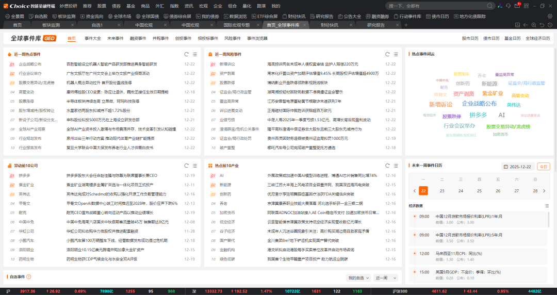557x295 pixels.
Task: Select day 25 in event calendar
Action: [479, 191]
